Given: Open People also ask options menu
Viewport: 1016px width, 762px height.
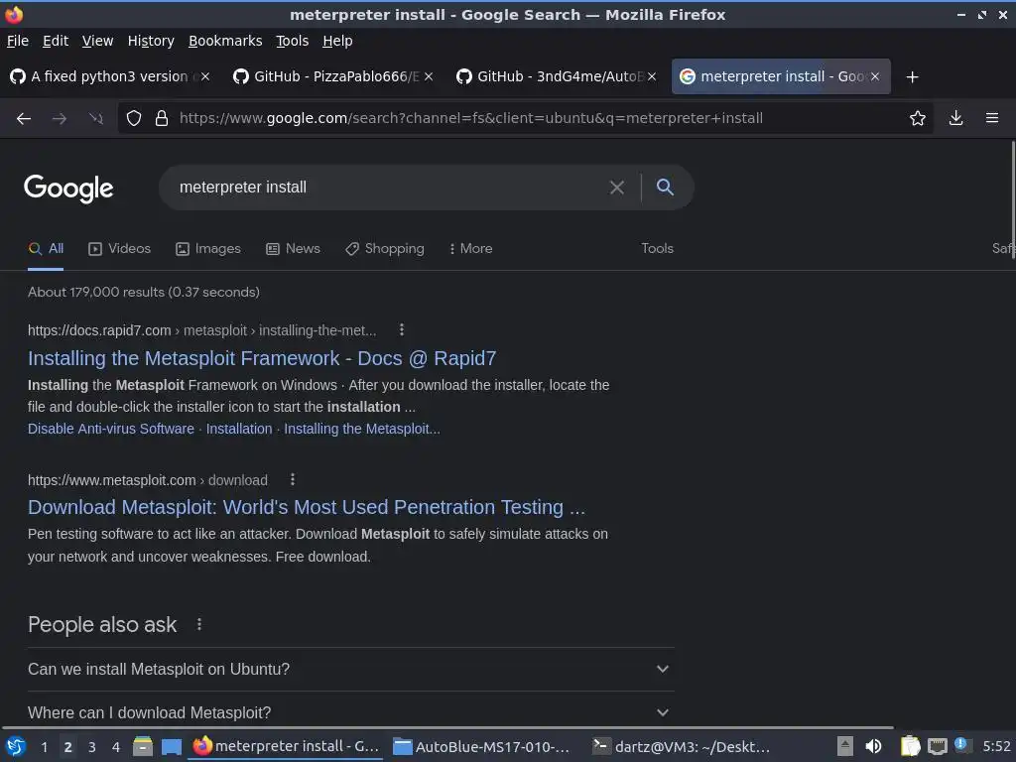Looking at the screenshot, I should pyautogui.click(x=198, y=624).
